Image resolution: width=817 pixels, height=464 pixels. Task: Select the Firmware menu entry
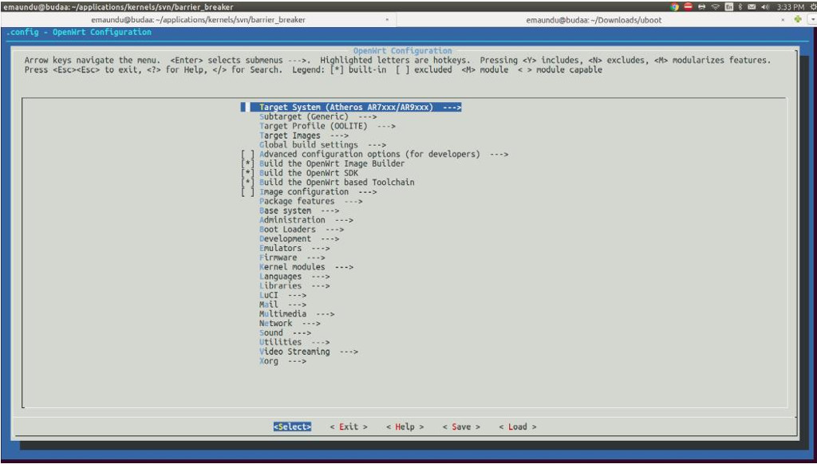pyautogui.click(x=292, y=258)
